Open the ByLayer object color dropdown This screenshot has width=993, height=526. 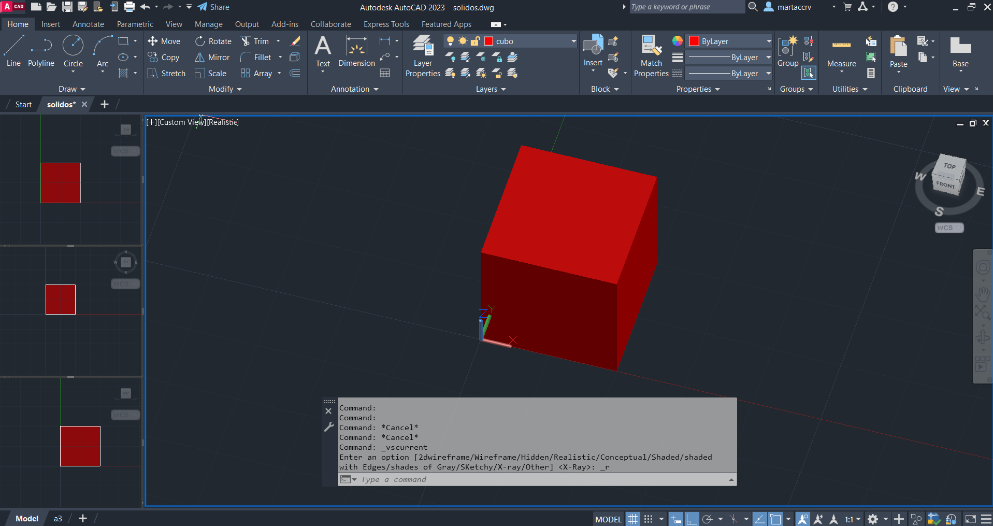[769, 41]
